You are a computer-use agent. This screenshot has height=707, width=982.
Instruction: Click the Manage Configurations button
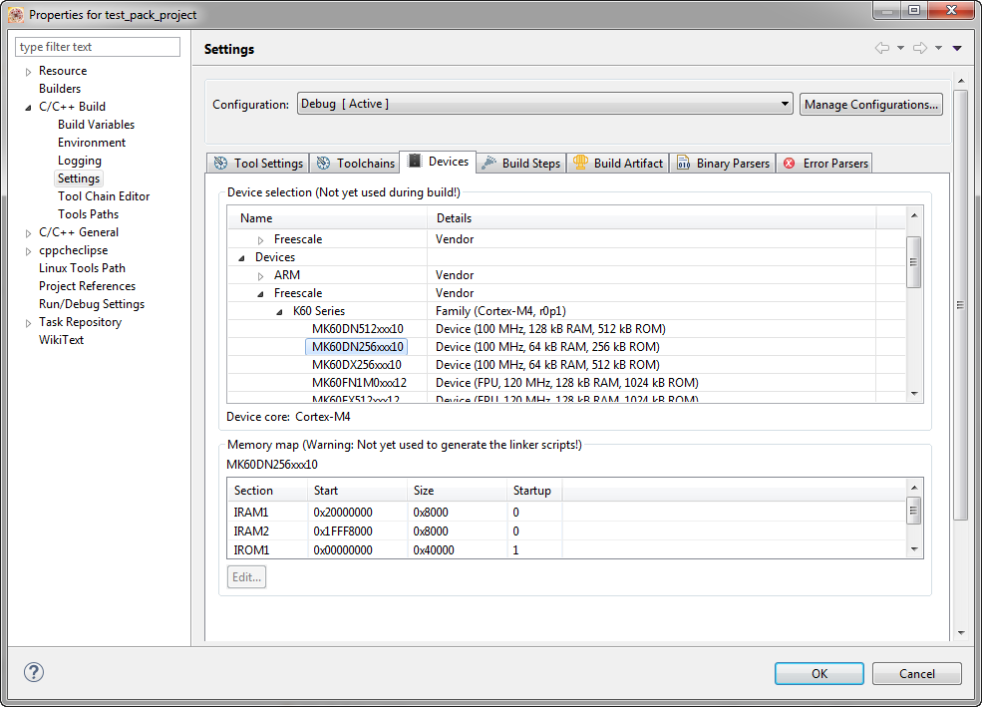click(870, 104)
